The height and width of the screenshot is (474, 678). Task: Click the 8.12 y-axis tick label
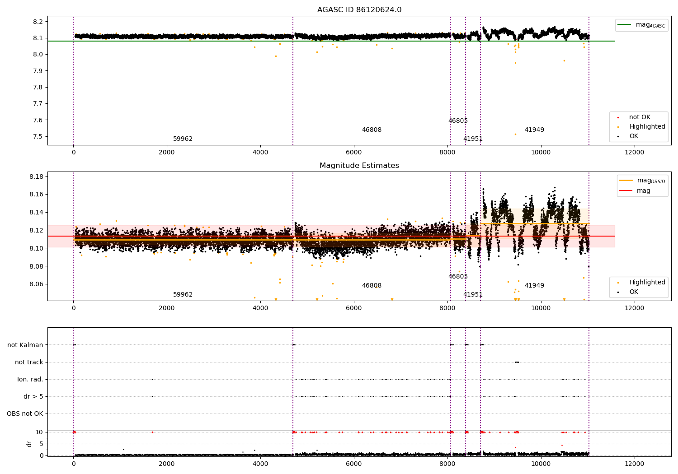36,231
